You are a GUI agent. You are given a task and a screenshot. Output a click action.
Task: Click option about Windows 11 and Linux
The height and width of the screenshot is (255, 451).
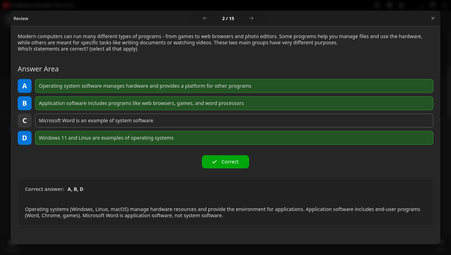[x=234, y=138]
